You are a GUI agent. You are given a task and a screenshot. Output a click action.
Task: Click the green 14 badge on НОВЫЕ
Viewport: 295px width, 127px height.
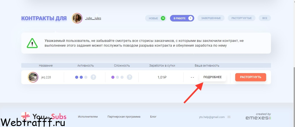(x=163, y=18)
